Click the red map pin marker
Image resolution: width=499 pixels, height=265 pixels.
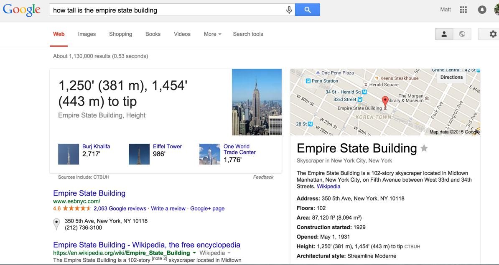point(385,102)
